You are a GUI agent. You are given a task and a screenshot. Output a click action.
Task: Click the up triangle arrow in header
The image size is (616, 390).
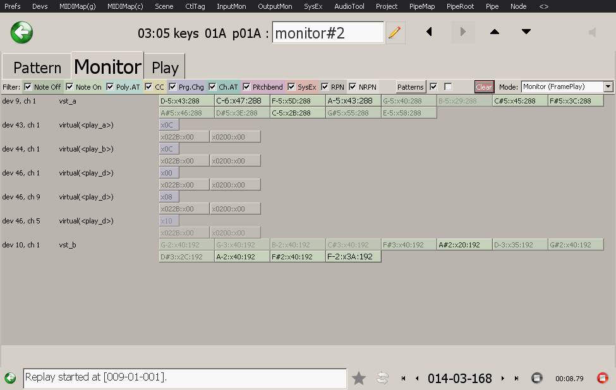(x=495, y=32)
